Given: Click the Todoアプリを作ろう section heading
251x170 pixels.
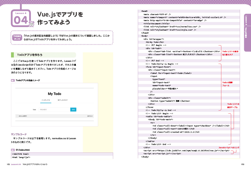Looking at the screenshot, I should [x=43, y=55].
